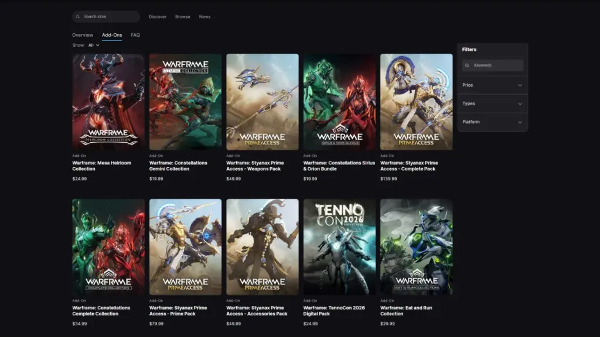Click the Types filter label

pyautogui.click(x=468, y=104)
